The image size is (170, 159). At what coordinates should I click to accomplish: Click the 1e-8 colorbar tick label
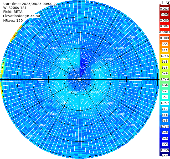pos(165,132)
